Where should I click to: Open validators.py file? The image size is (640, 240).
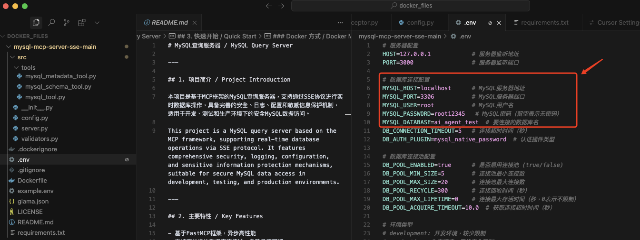(39, 138)
